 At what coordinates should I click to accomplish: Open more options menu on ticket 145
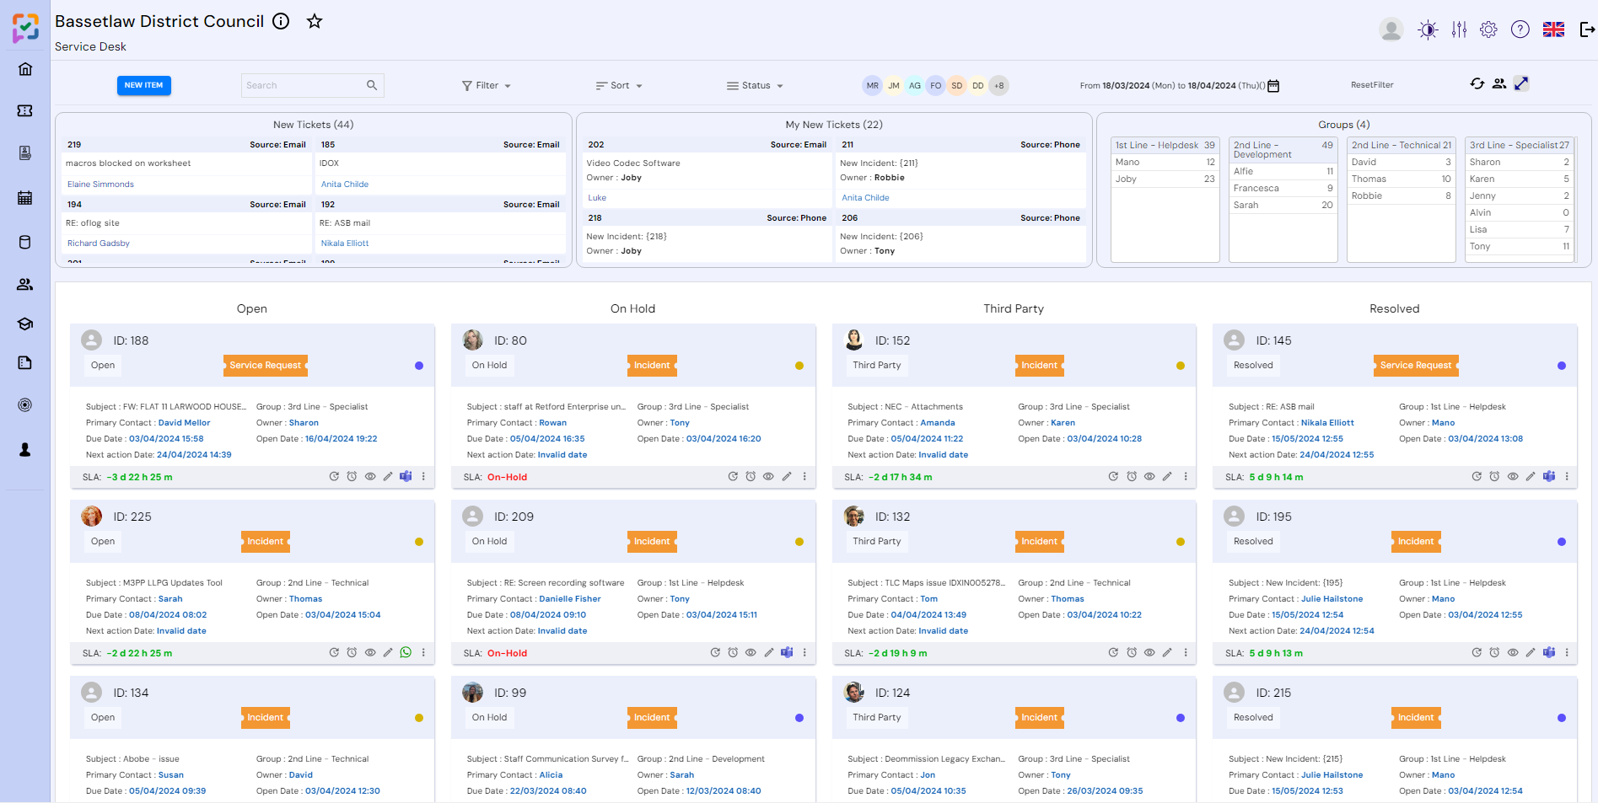pos(1567,477)
